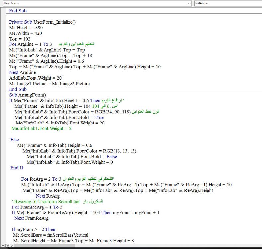Toggle breakpoint in margin beside Next ArgLine
The height and width of the screenshot is (249, 262).
click(x=3, y=72)
